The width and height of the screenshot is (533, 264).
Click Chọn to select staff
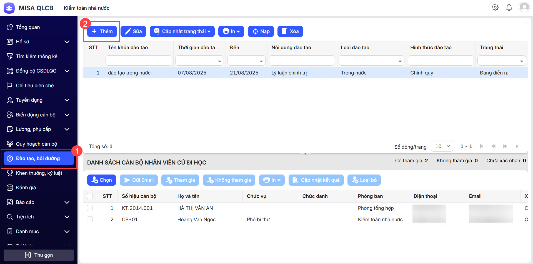[102, 180]
